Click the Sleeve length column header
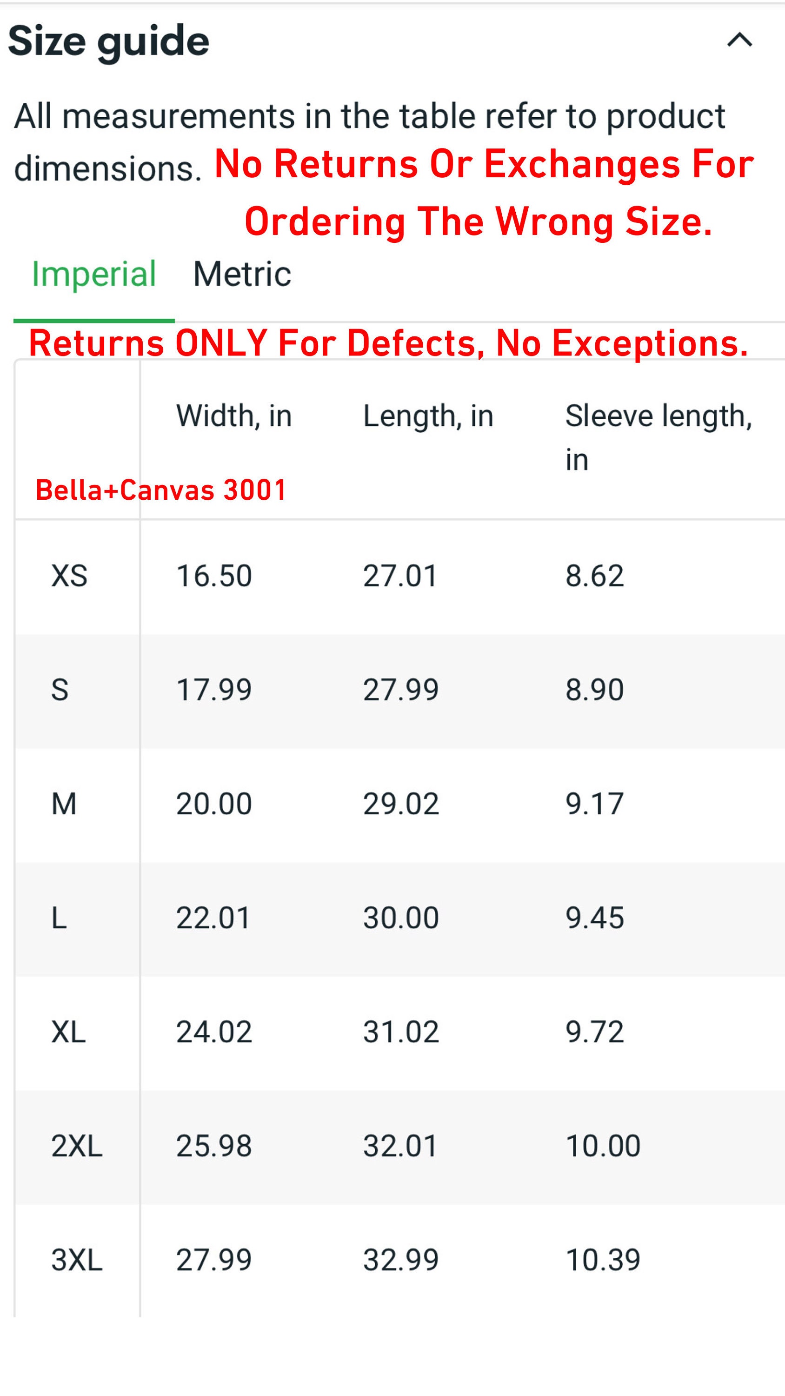 click(x=659, y=437)
